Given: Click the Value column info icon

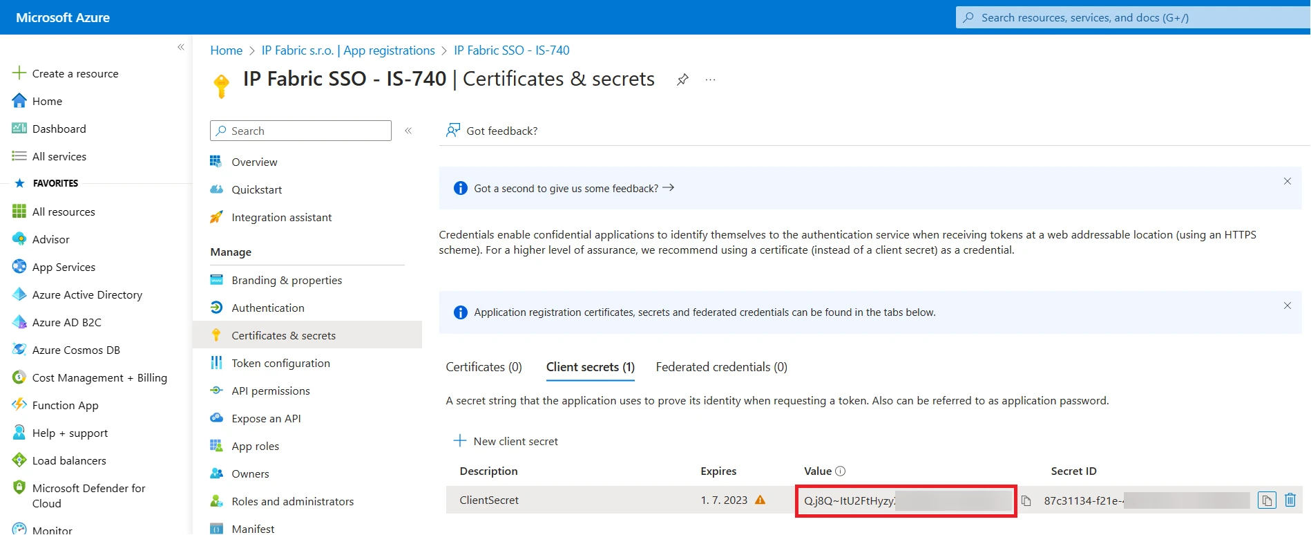Looking at the screenshot, I should [x=840, y=471].
